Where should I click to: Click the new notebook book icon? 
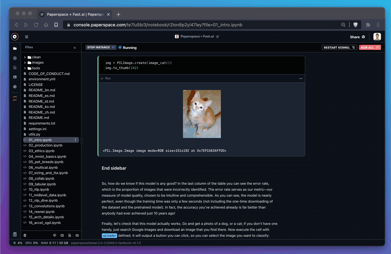pos(62,235)
